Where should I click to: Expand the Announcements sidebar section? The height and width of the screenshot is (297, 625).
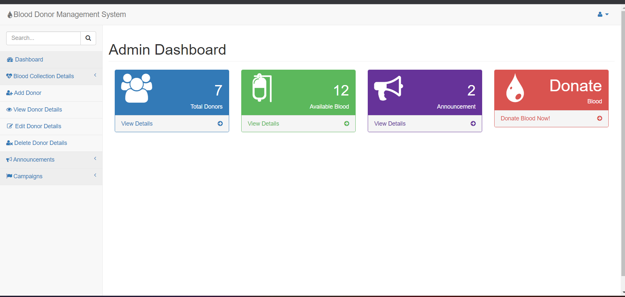tap(95, 158)
